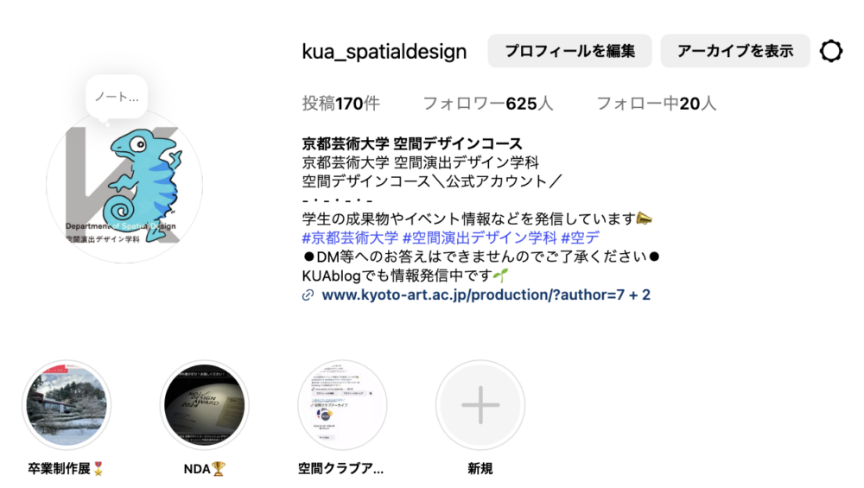The width and height of the screenshot is (864, 488).
Task: Click アーカイブを表示 button
Action: pyautogui.click(x=735, y=51)
